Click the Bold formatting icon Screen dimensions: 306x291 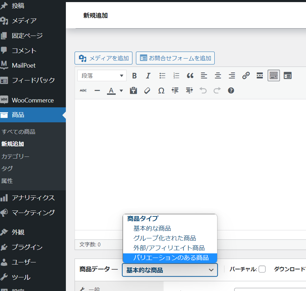pyautogui.click(x=134, y=76)
